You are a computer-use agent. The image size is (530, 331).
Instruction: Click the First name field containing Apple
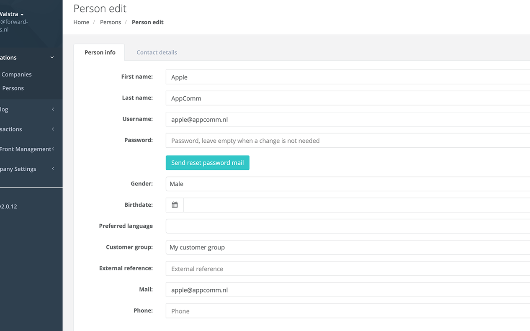pyautogui.click(x=347, y=77)
